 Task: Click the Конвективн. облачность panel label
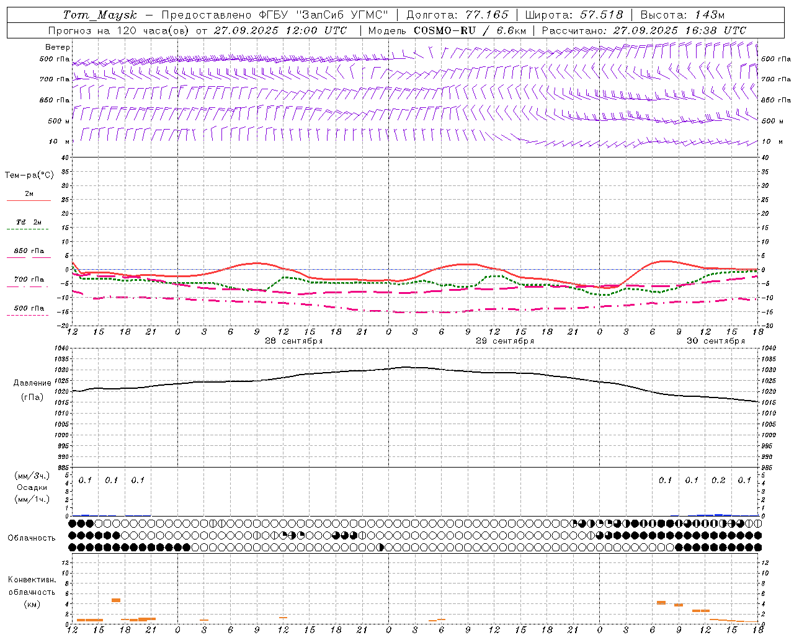click(32, 592)
